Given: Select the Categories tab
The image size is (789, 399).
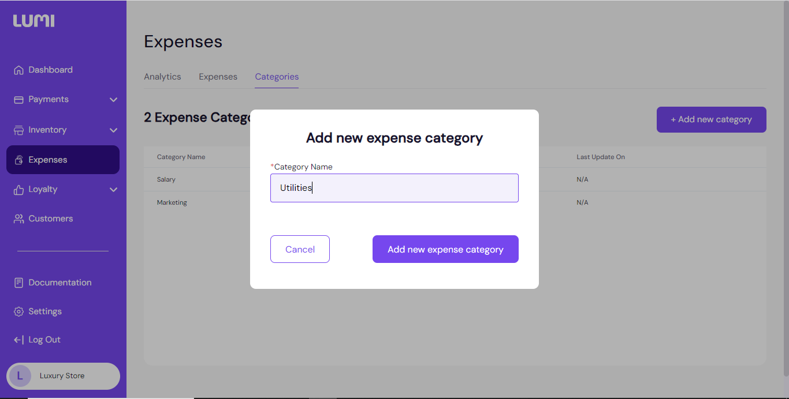Looking at the screenshot, I should (277, 77).
